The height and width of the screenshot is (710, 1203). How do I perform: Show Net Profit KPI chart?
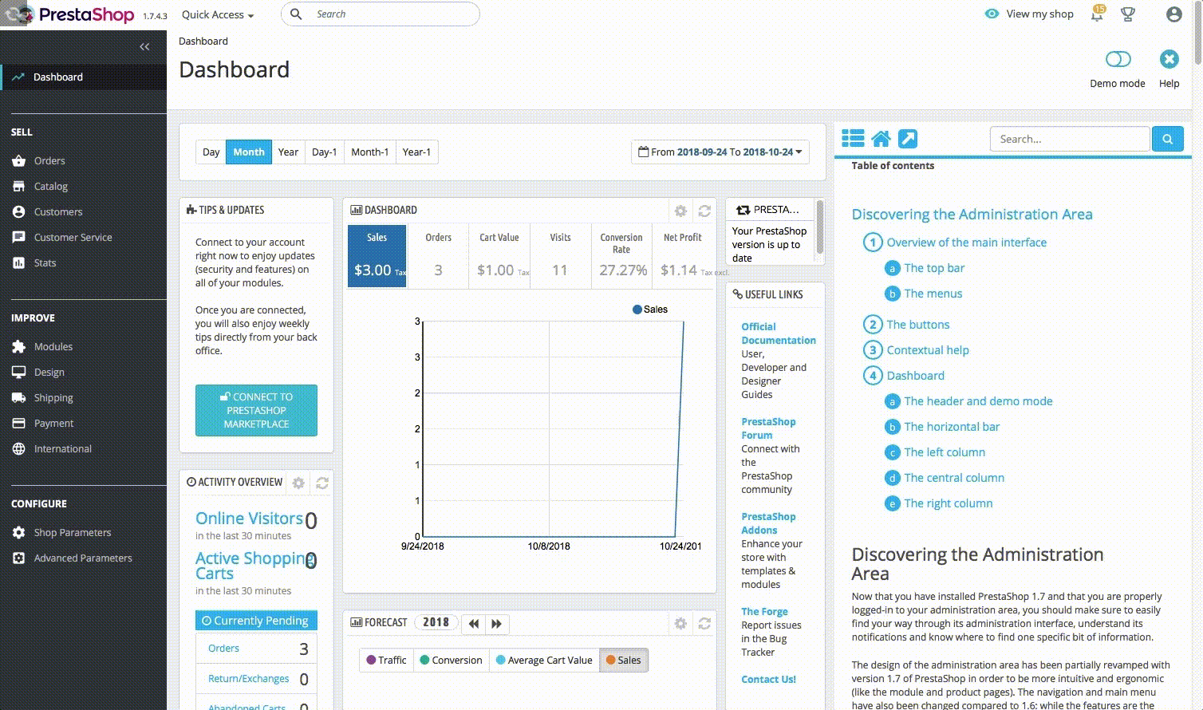(x=682, y=256)
